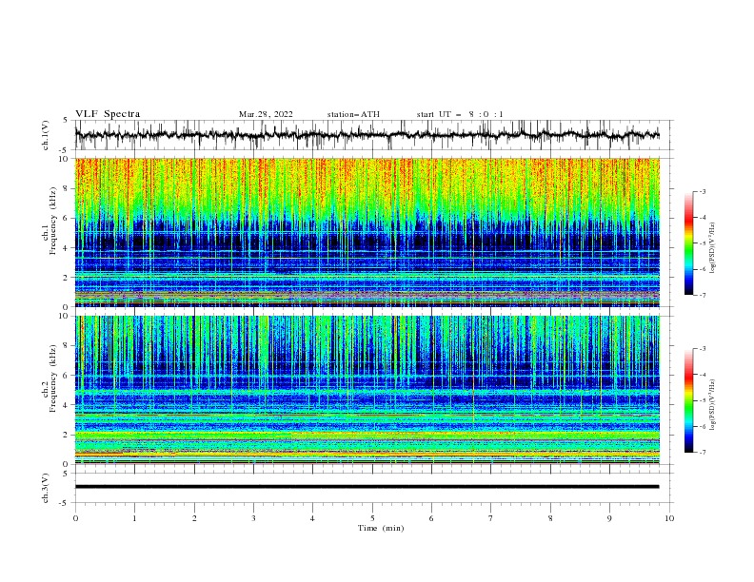
Task: Click the color scale bar beside ch.1 spectrogram
Action: [x=689, y=242]
